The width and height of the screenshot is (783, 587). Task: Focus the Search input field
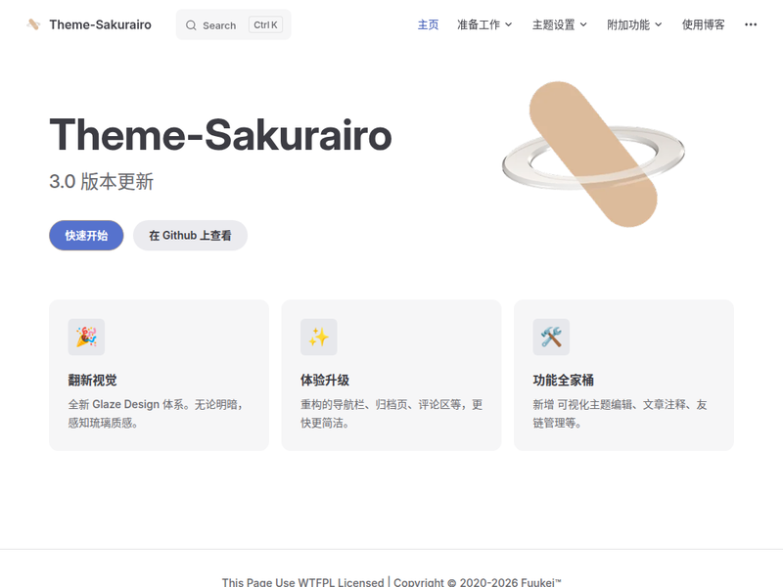pyautogui.click(x=233, y=24)
